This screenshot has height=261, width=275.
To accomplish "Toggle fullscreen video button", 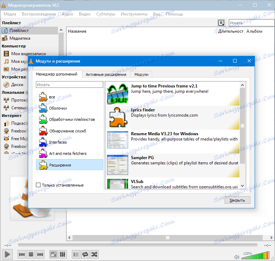I will coord(53,254).
